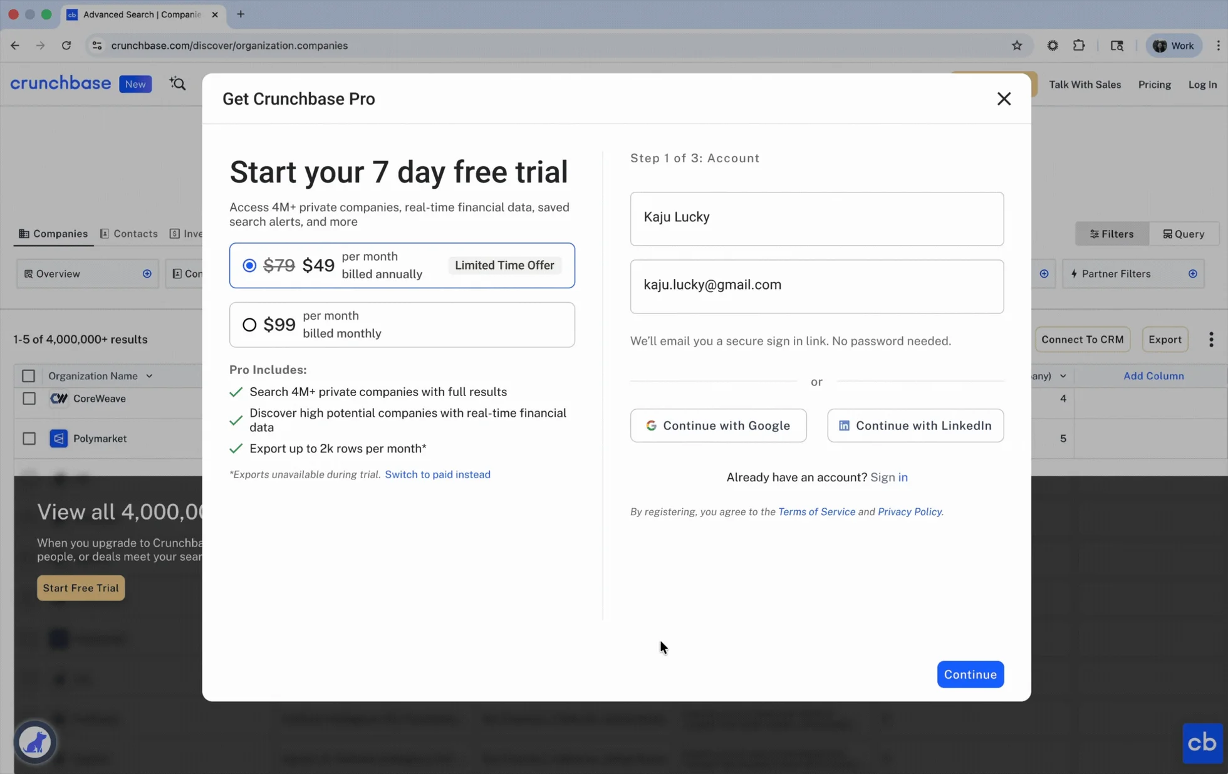Add Partner Filters plus icon
Viewport: 1228px width, 774px height.
click(x=1193, y=274)
